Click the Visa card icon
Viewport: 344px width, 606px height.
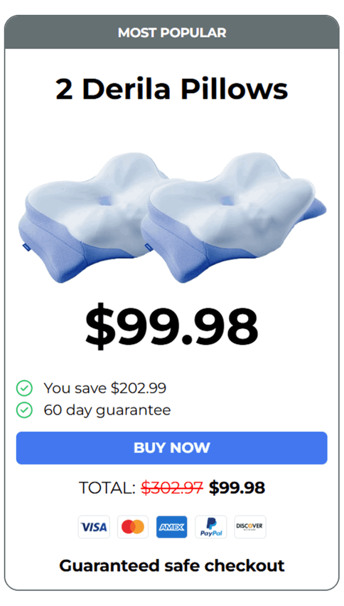click(94, 527)
